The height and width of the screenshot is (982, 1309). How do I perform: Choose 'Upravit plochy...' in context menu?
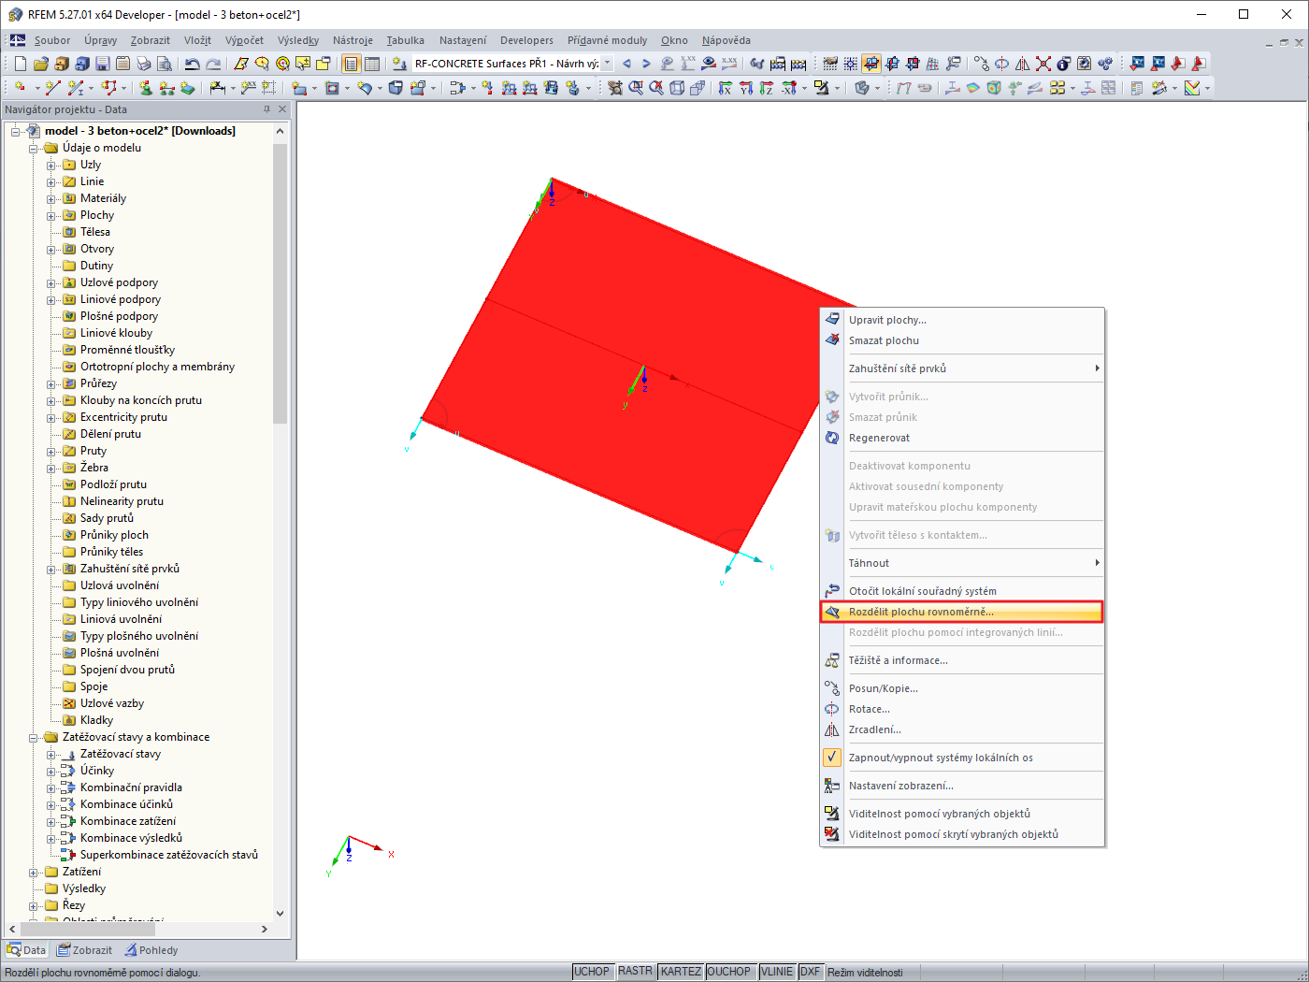click(x=962, y=320)
